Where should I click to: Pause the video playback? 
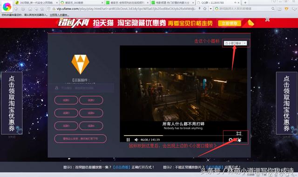coord(128,140)
